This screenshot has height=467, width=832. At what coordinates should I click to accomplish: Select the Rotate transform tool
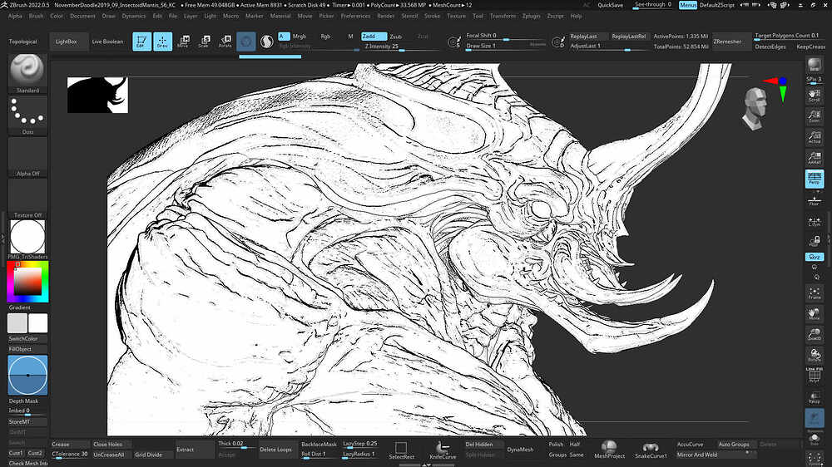(x=225, y=42)
